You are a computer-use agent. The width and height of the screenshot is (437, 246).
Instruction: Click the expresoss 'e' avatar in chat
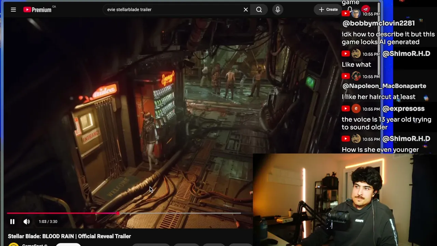tap(356, 109)
